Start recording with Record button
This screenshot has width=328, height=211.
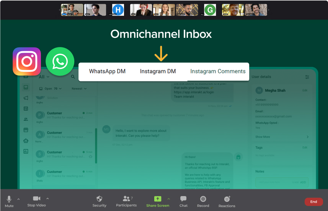pos(203,201)
